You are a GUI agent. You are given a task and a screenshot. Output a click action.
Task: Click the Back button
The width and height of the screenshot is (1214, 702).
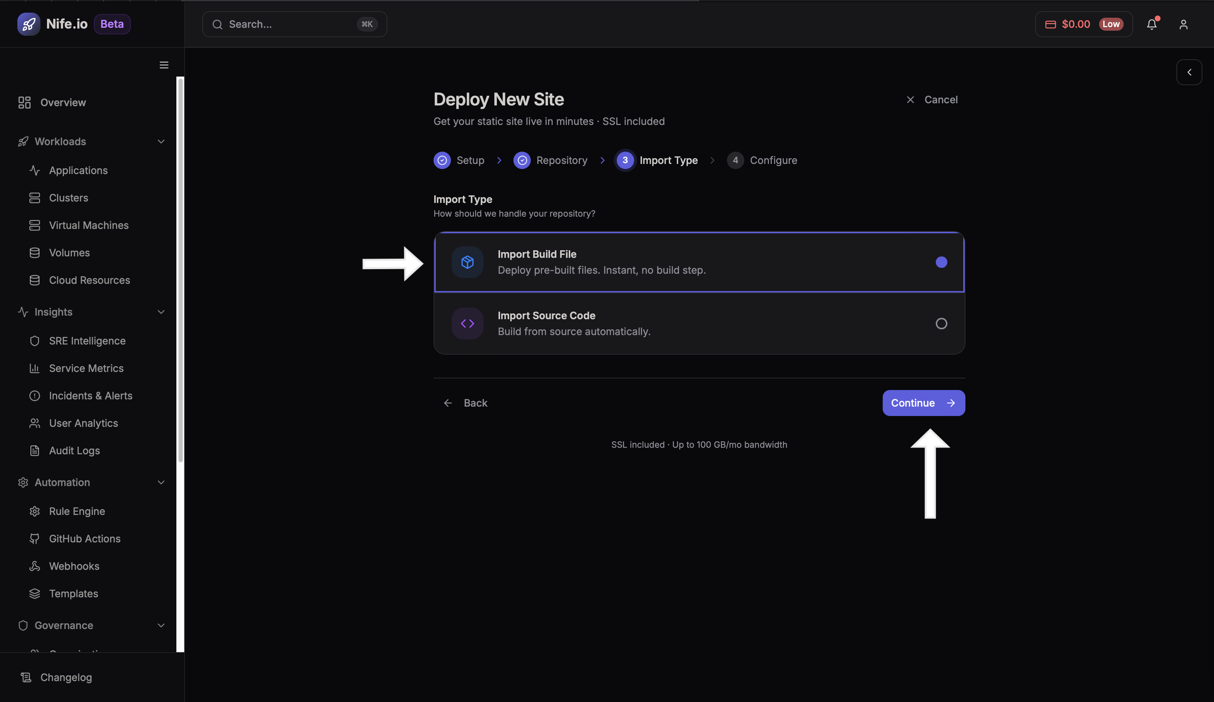(x=465, y=403)
